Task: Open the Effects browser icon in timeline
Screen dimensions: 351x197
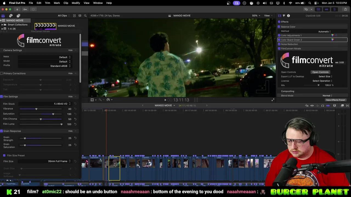Action: pyautogui.click(x=342, y=106)
